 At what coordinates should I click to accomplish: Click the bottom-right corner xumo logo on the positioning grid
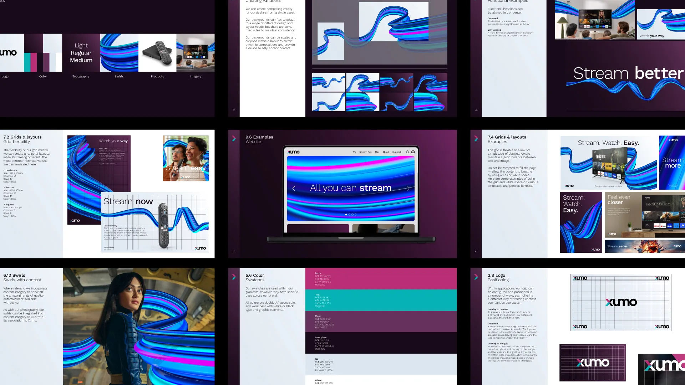click(x=662, y=327)
